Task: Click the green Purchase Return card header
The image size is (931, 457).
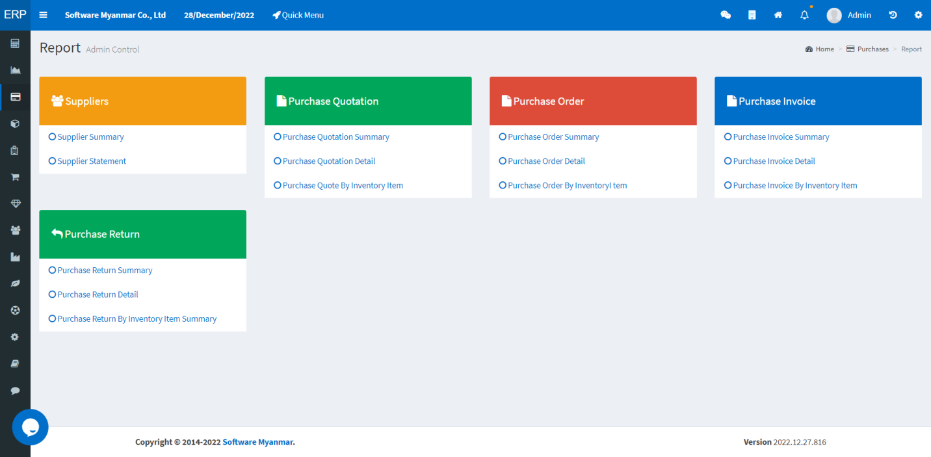Action: (142, 234)
